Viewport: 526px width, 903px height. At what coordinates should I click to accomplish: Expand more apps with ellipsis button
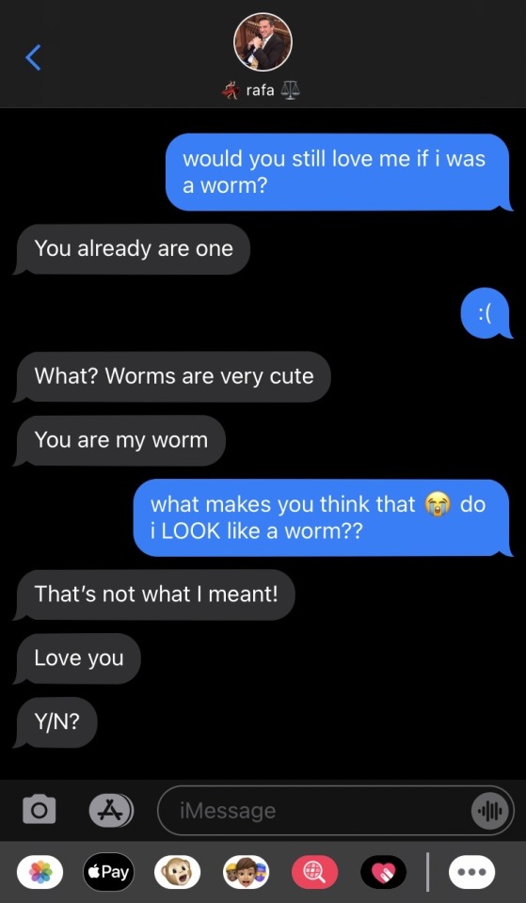(x=471, y=872)
